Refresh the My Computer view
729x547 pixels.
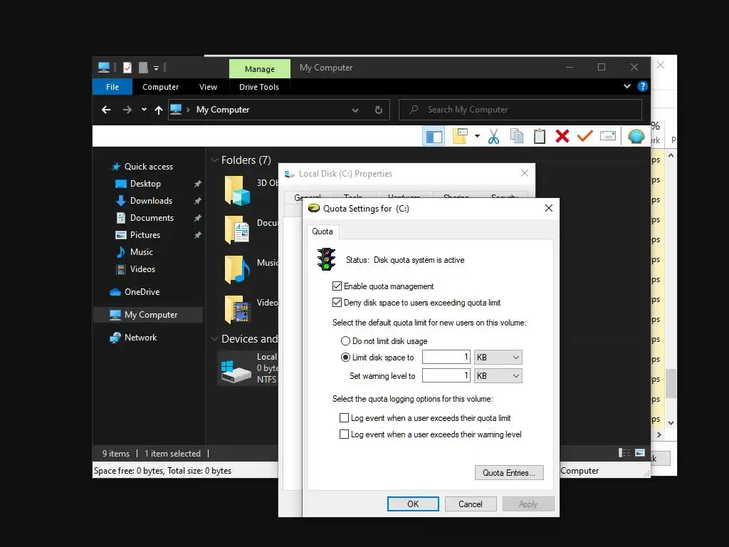pyautogui.click(x=379, y=110)
